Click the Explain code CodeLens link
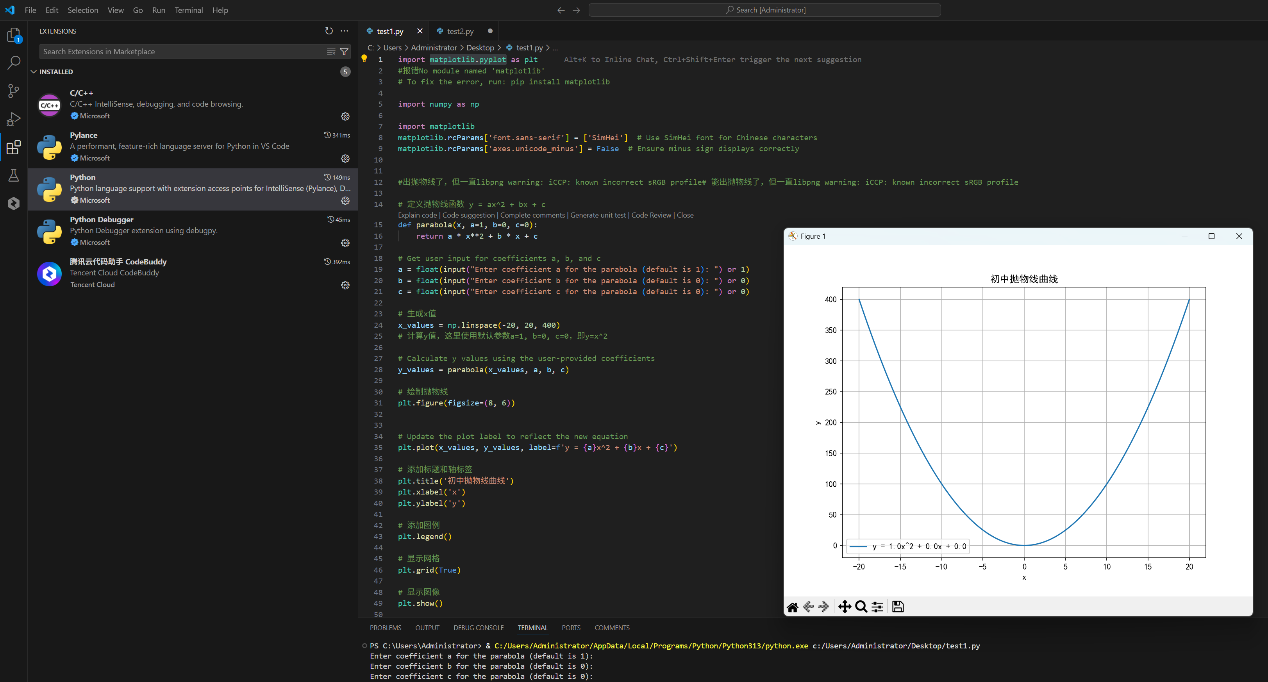The image size is (1268, 682). tap(418, 215)
